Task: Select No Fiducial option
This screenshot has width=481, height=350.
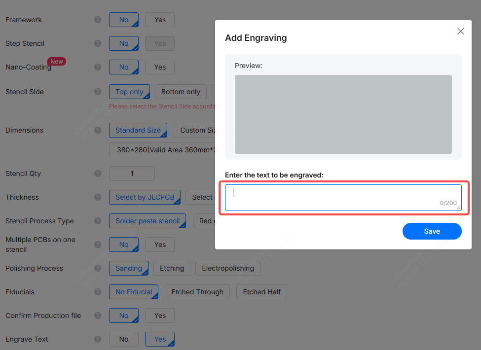Action: point(134,292)
